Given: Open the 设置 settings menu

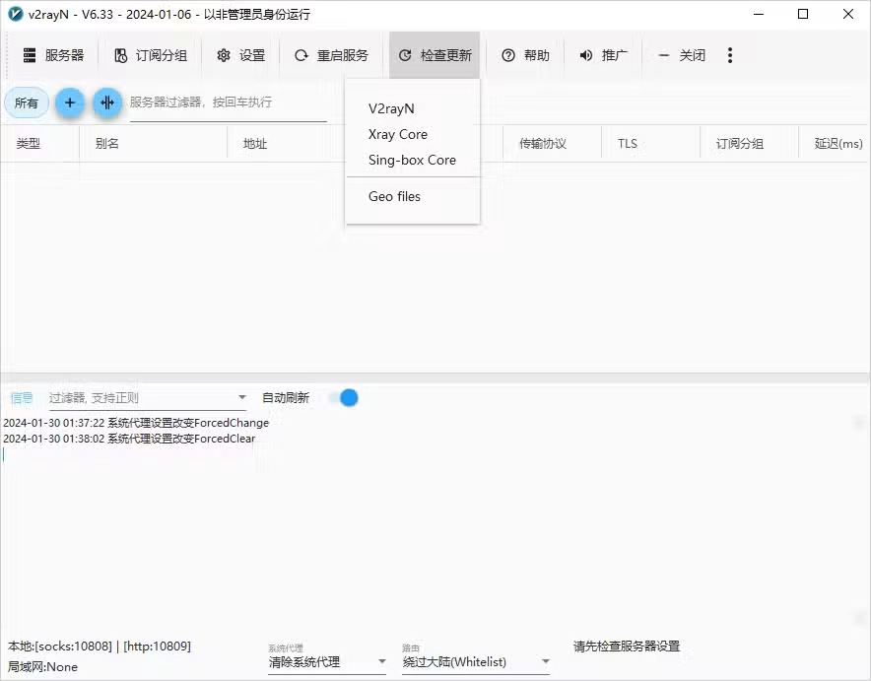Looking at the screenshot, I should pyautogui.click(x=240, y=55).
